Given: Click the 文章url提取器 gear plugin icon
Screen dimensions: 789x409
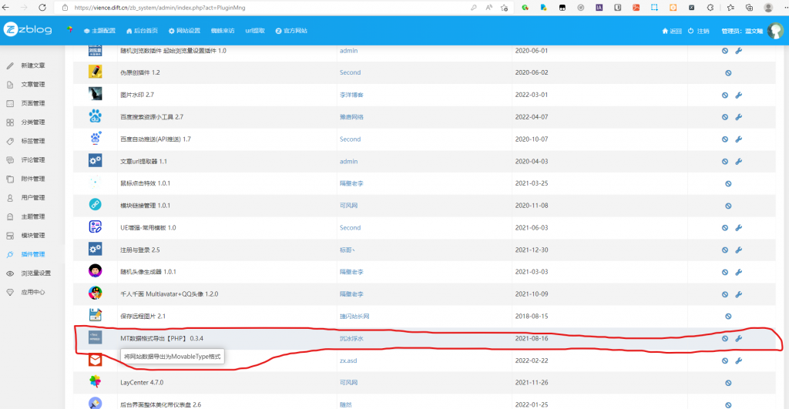Looking at the screenshot, I should click(x=96, y=161).
